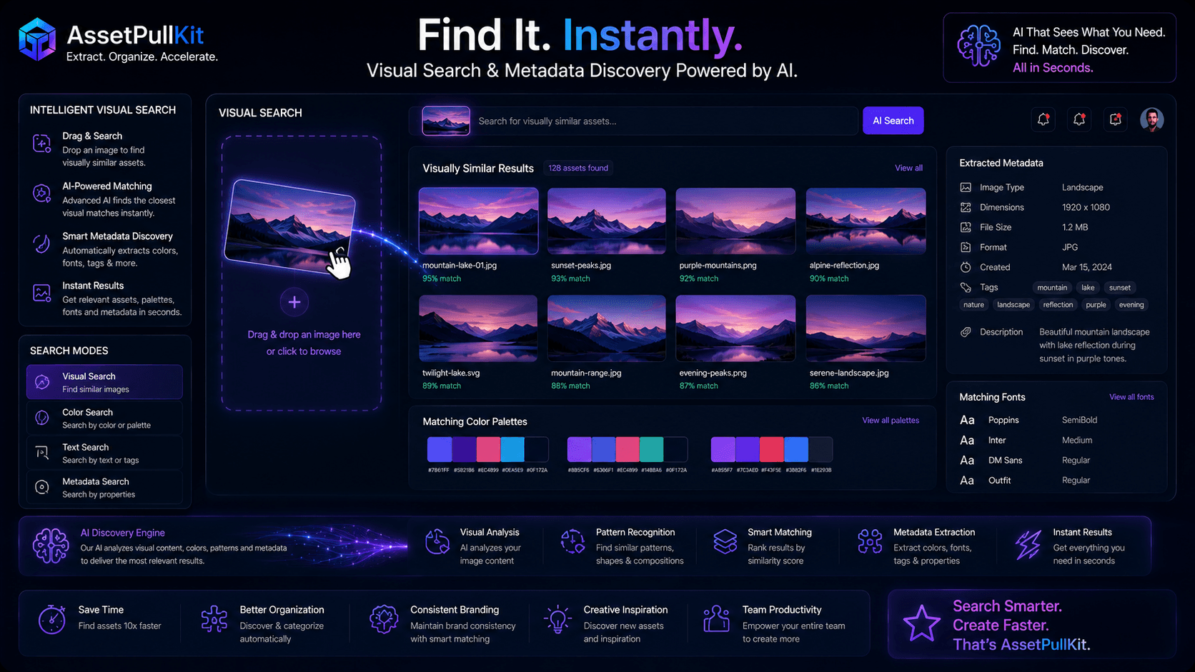Image resolution: width=1195 pixels, height=672 pixels.
Task: Open the serene-landscape.jpg thumbnail
Action: 866,329
